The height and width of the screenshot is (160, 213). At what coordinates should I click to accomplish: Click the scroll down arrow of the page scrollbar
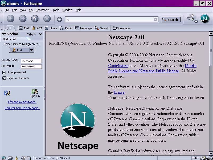(211, 153)
